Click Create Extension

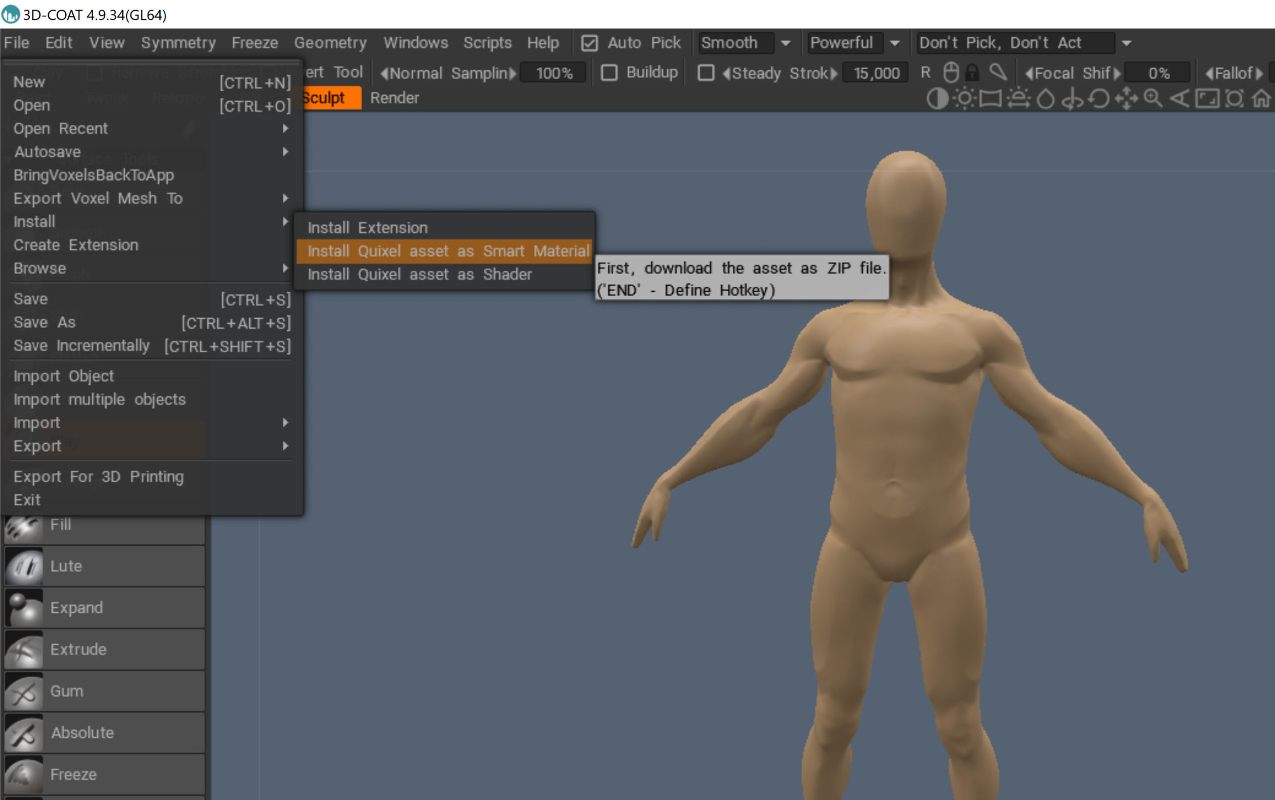[x=152, y=245]
